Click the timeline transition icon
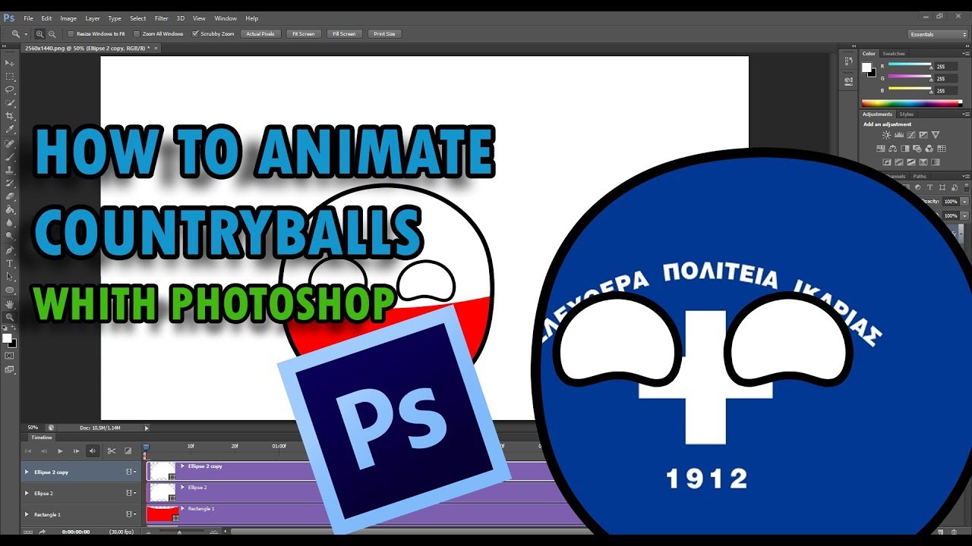 (128, 451)
